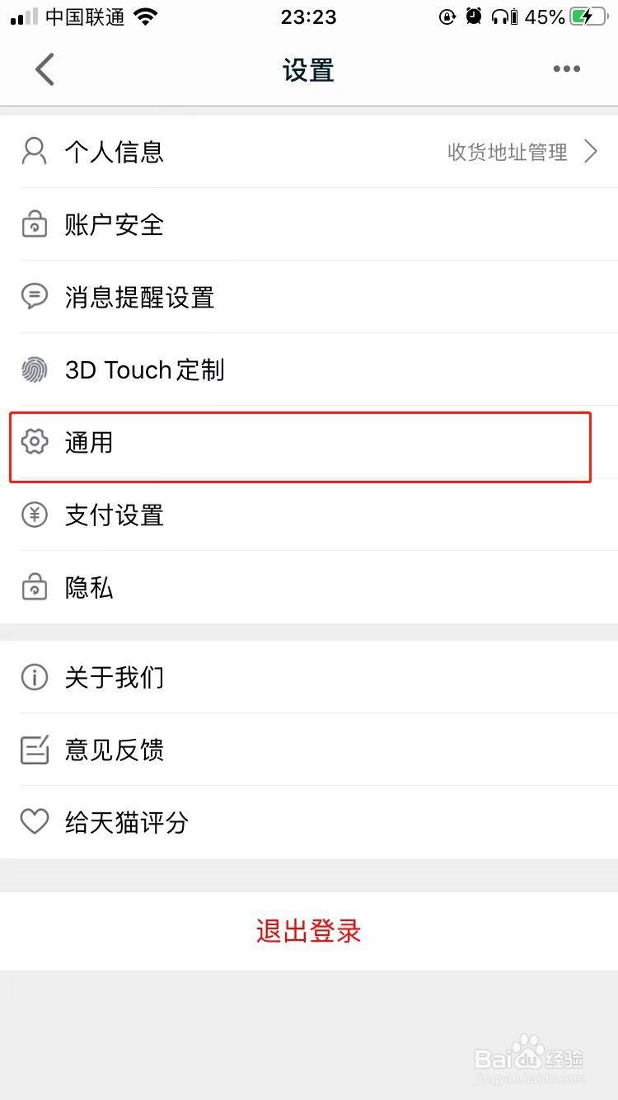The image size is (618, 1100).
Task: Open 收货地址管理 link
Action: (x=507, y=152)
